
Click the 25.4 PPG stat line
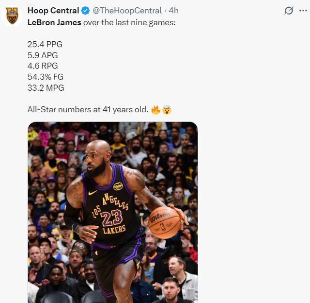tap(45, 44)
